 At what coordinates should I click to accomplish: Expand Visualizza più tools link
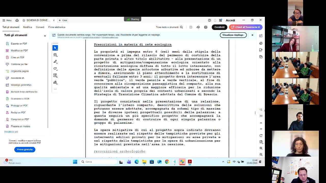click(x=11, y=132)
